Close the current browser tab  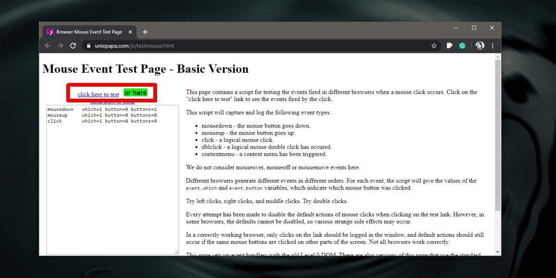130,32
